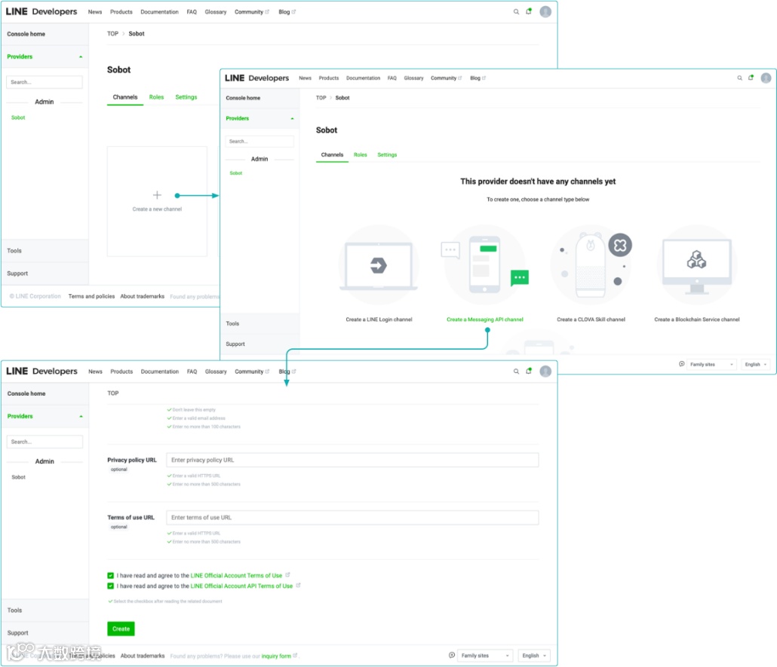Open user avatar in middle window
This screenshot has width=777, height=667.
tap(766, 78)
